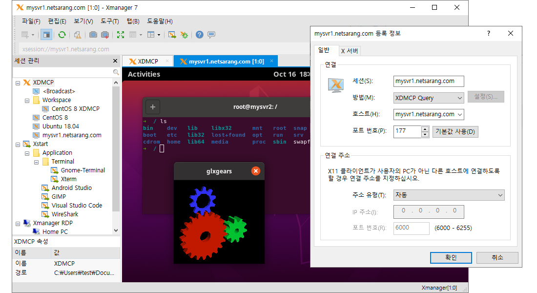The image size is (537, 293).
Task: Launch Xstart from the toolbar icon
Action: point(172,35)
